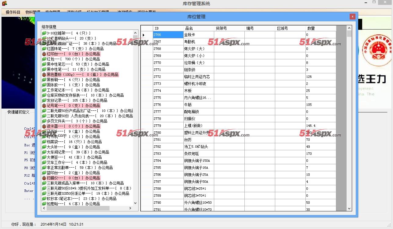Click left arrow of list horizontal scrollbar
This screenshot has width=393, height=229.
point(44,208)
